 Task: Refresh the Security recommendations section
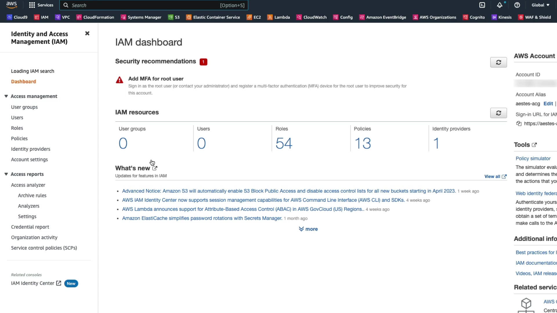[x=498, y=62]
